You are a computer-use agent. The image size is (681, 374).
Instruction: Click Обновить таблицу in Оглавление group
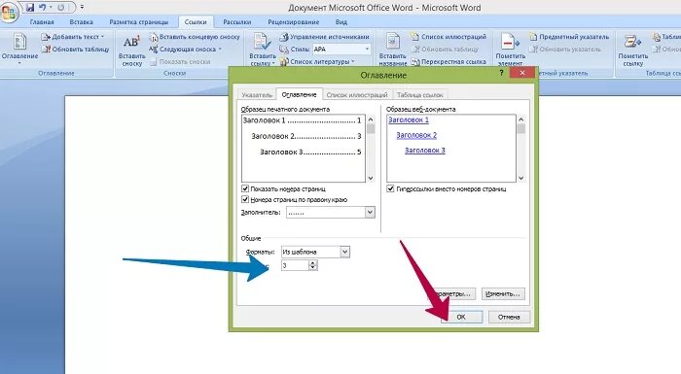(x=76, y=49)
